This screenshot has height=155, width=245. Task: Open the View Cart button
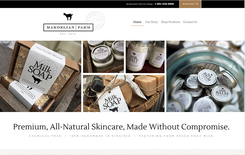(x=190, y=4)
